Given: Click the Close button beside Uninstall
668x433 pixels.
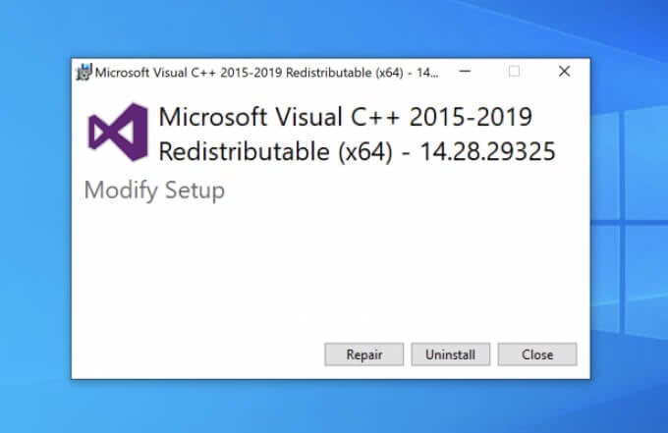Looking at the screenshot, I should click(537, 354).
